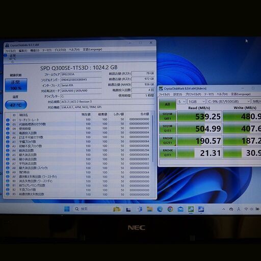Expand the C: 9% (87/930GiB) drive dropdown
The image size is (261, 261).
(228, 101)
